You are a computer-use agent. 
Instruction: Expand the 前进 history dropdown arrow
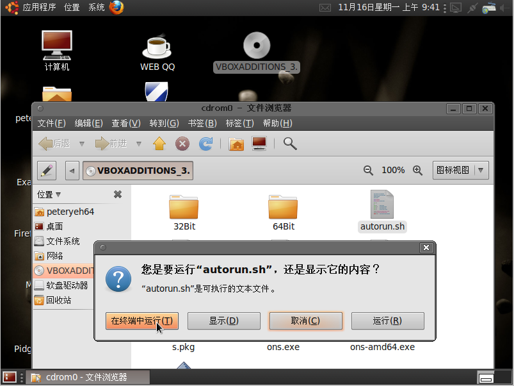click(139, 144)
